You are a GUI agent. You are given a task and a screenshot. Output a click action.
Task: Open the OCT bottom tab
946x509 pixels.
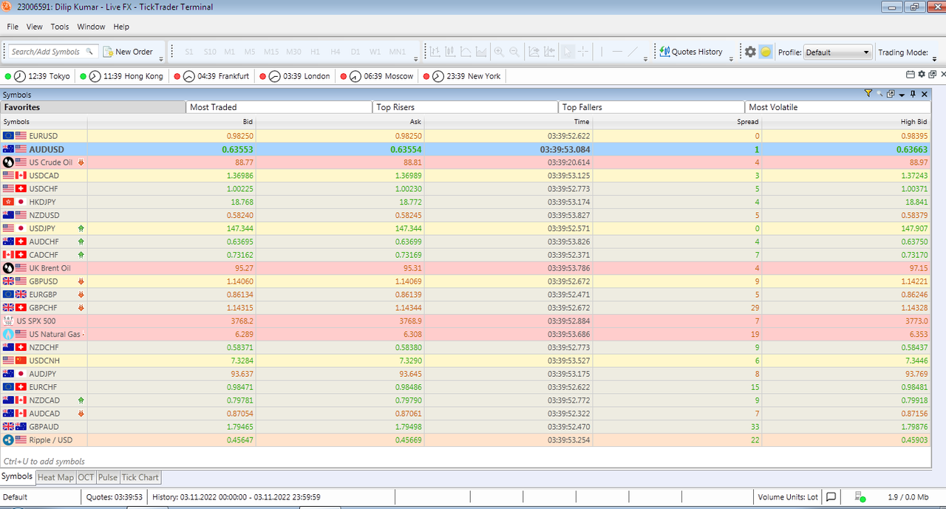[x=86, y=477]
